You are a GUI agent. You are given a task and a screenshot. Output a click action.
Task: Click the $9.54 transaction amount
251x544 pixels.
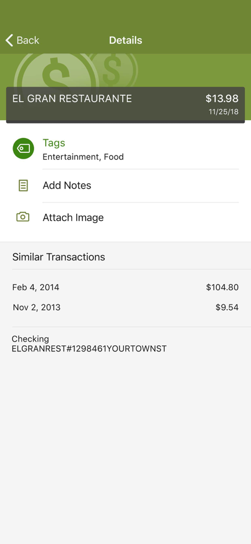pos(227,307)
